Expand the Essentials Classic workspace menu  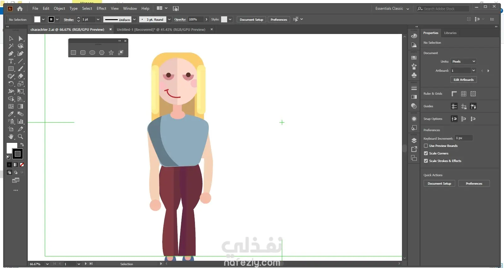392,9
